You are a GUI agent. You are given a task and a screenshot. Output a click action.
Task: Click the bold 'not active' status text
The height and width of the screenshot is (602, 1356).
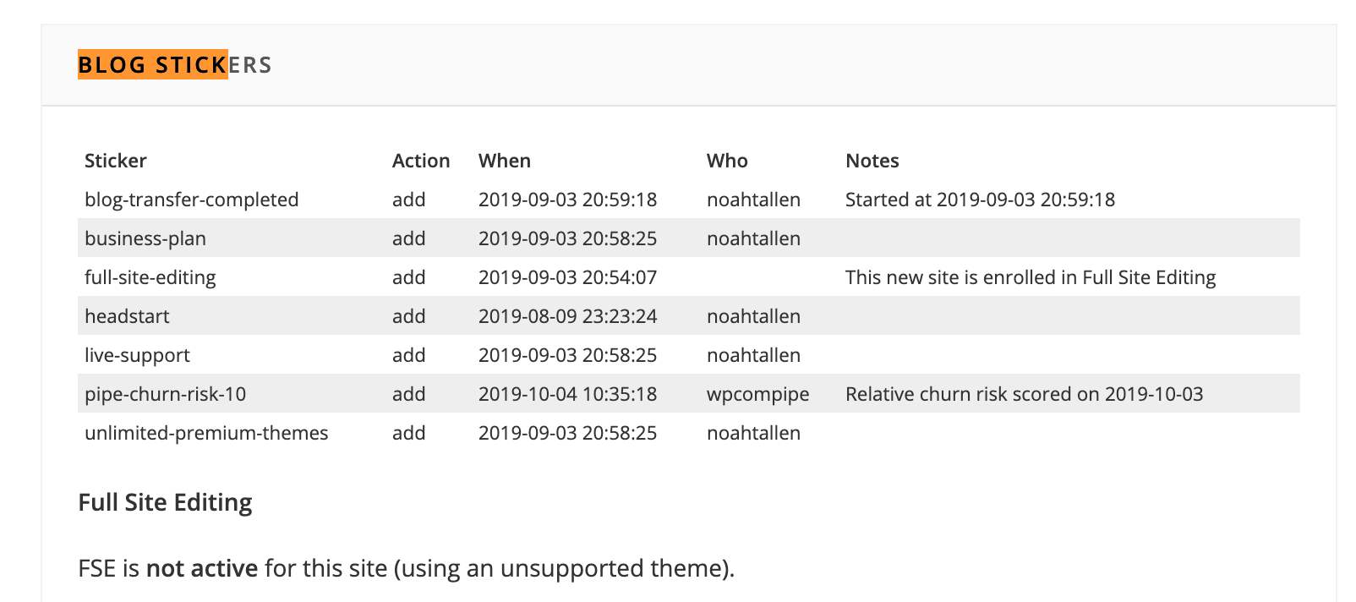(x=202, y=568)
